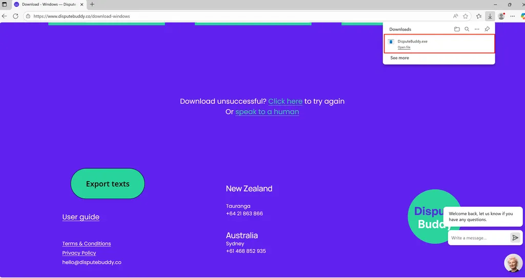
Task: Send chat message with arrow icon
Action: coord(515,238)
